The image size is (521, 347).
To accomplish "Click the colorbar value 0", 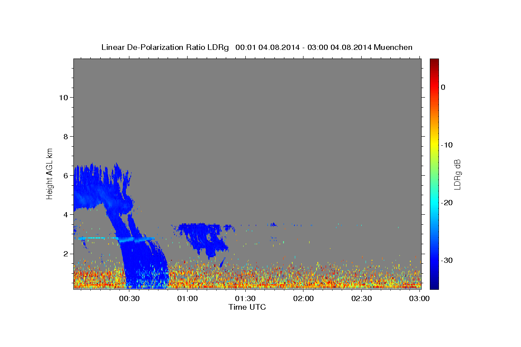I will (443, 87).
